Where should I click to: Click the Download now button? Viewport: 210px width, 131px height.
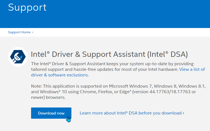51,113
